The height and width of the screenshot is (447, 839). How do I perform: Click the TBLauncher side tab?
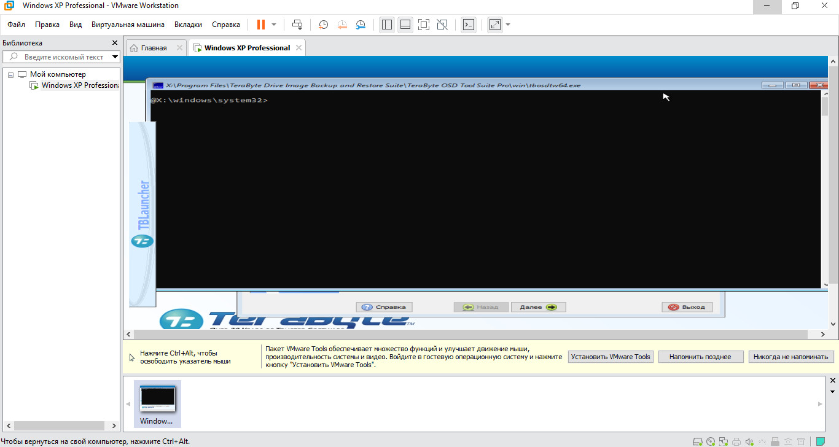coord(142,214)
